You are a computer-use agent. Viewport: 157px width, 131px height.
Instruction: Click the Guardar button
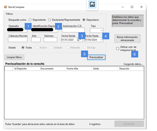[129, 124]
